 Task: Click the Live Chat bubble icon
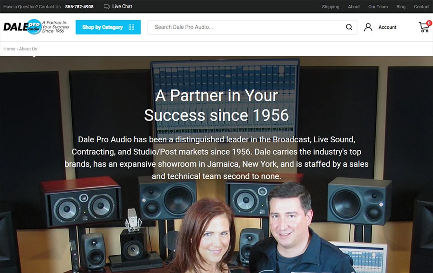click(x=107, y=6)
